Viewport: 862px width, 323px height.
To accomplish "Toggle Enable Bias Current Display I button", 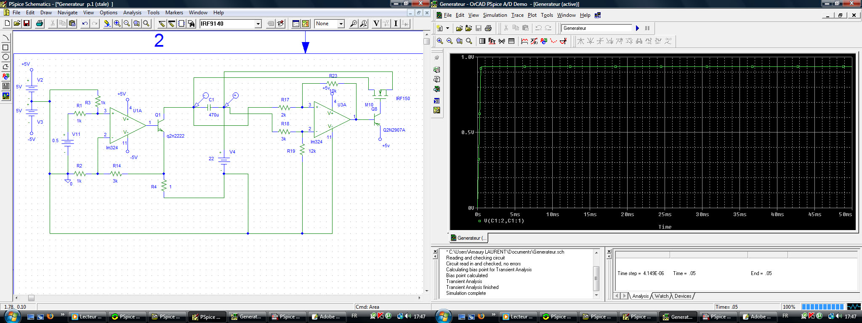I will pyautogui.click(x=396, y=24).
